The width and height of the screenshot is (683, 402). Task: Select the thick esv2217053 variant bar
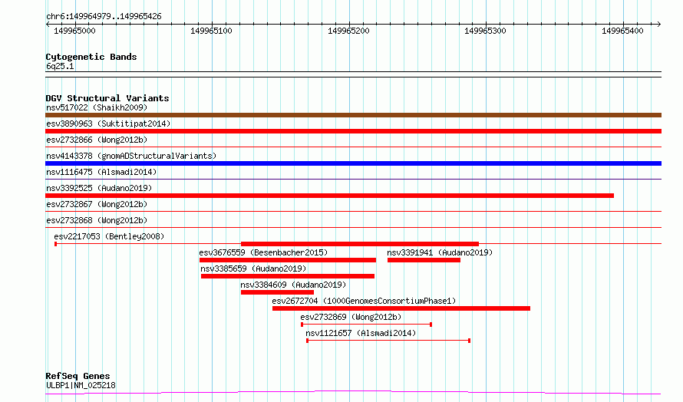(x=360, y=244)
